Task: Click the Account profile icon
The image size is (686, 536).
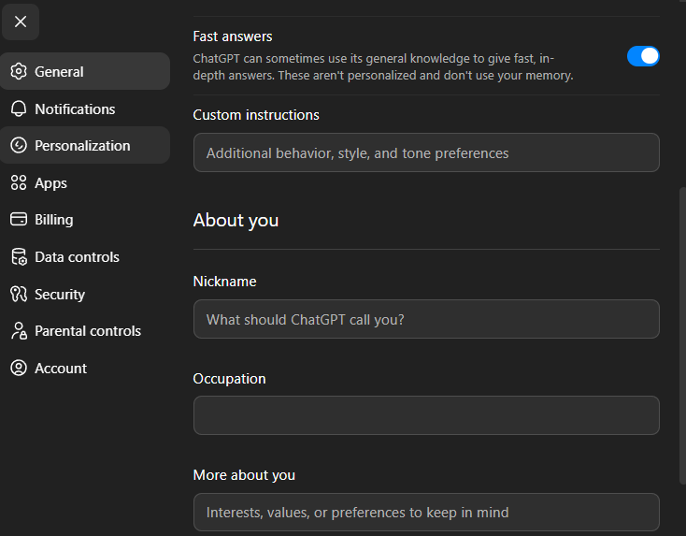Action: 19,368
